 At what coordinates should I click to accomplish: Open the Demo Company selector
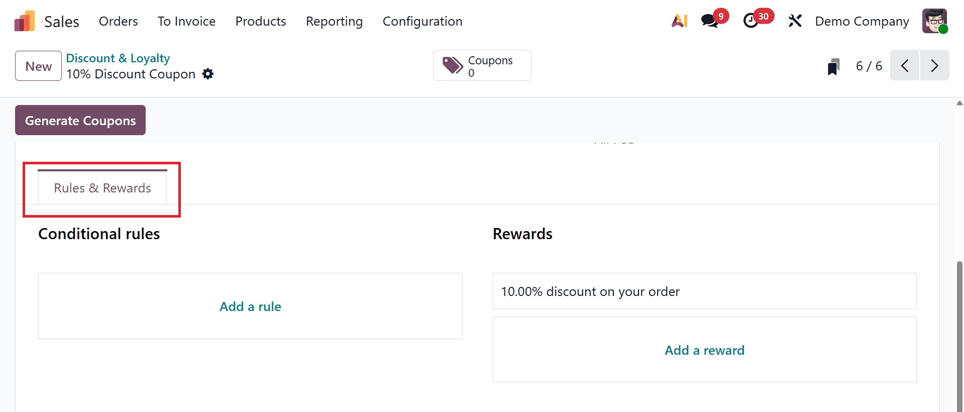pos(862,21)
